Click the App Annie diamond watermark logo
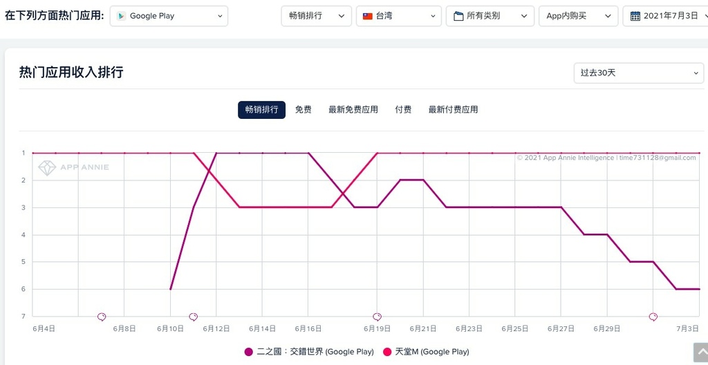 [47, 167]
